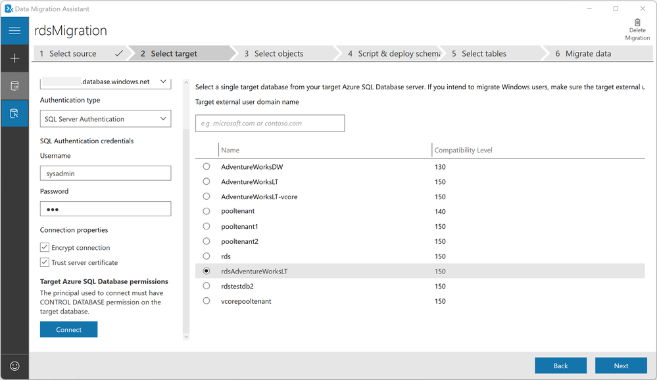The width and height of the screenshot is (657, 380).
Task: Open the Migrations icon in sidebar
Action: [x=14, y=113]
